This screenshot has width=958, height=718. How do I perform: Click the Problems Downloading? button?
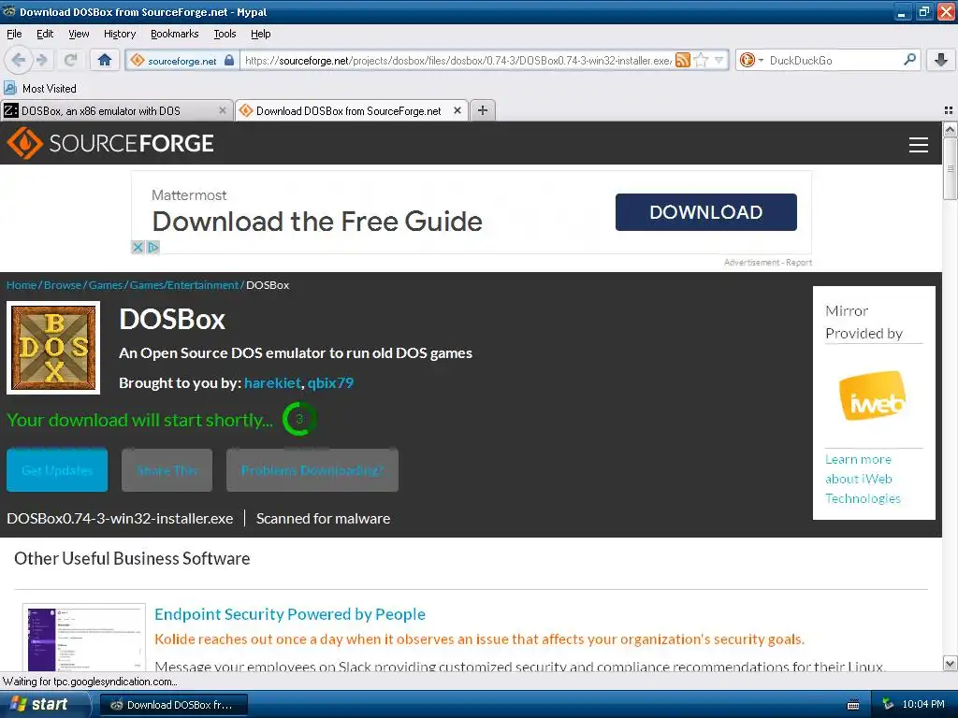coord(312,470)
